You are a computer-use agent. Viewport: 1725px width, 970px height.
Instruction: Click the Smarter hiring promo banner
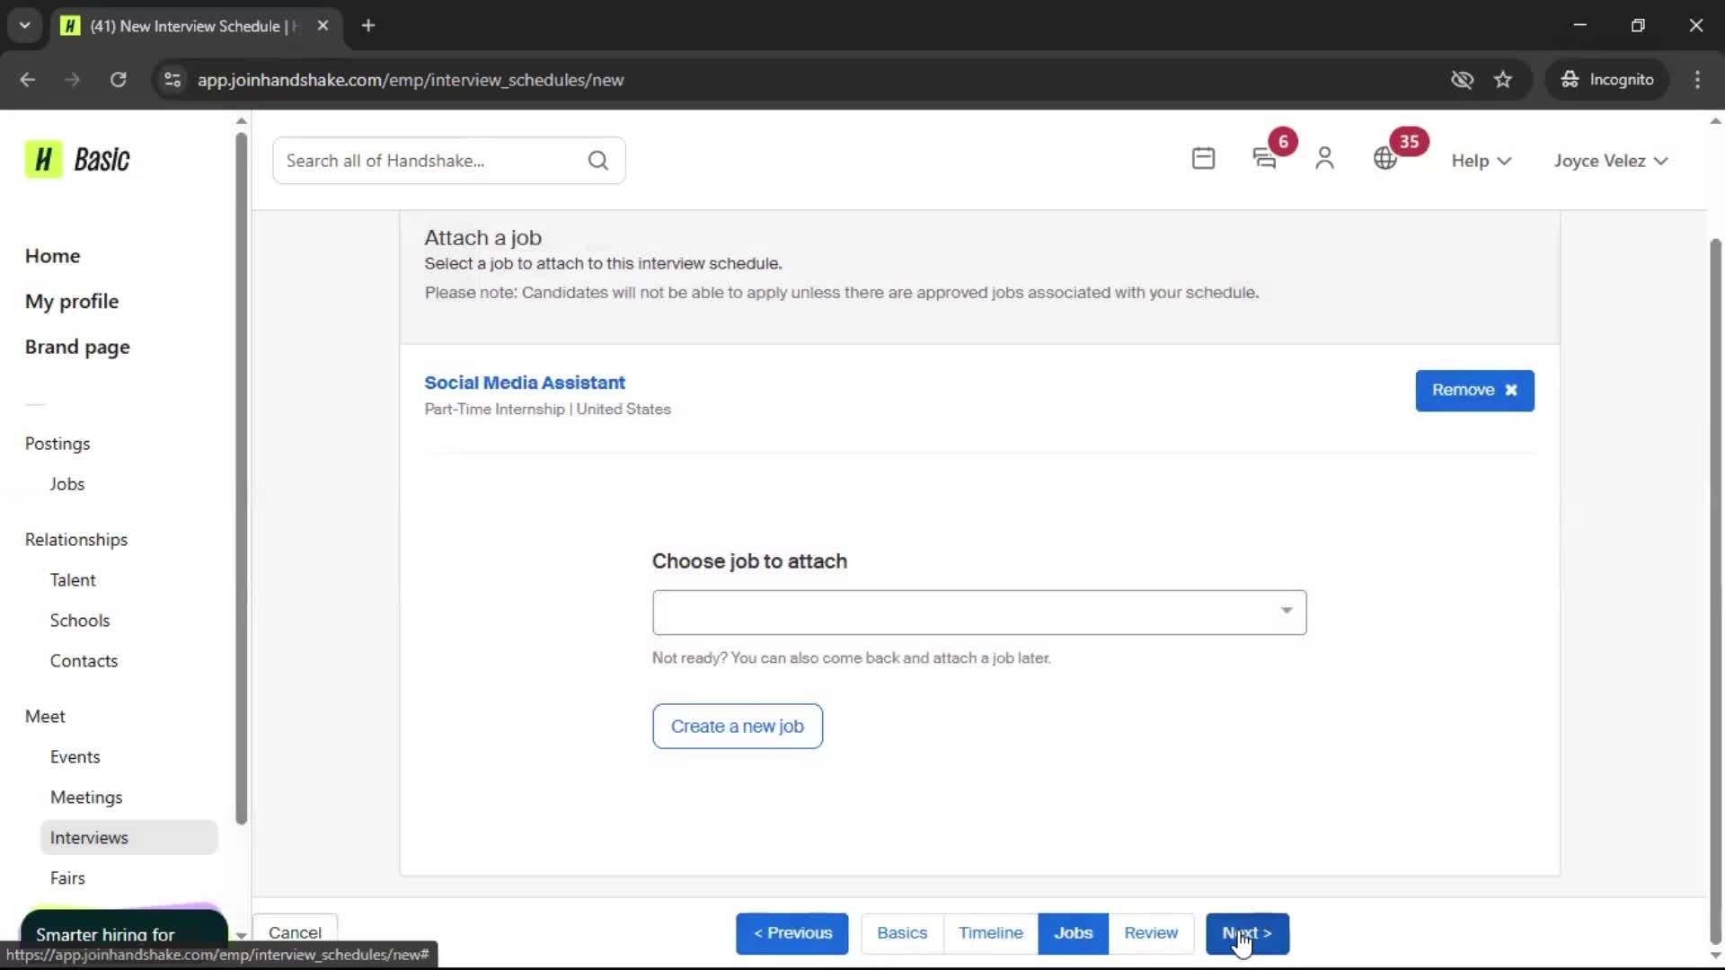123,929
